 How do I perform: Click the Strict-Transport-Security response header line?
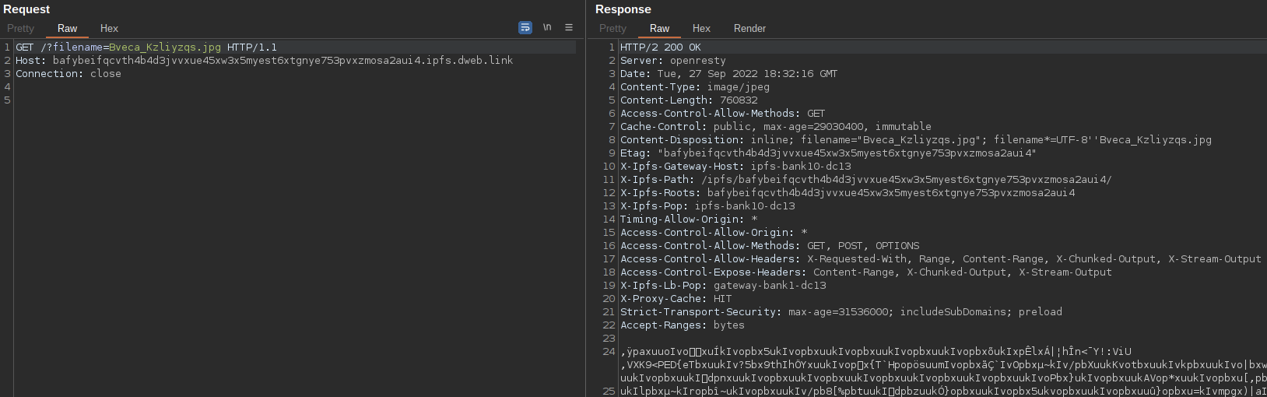coord(841,312)
